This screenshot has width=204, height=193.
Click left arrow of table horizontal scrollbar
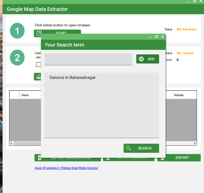tap(11, 143)
